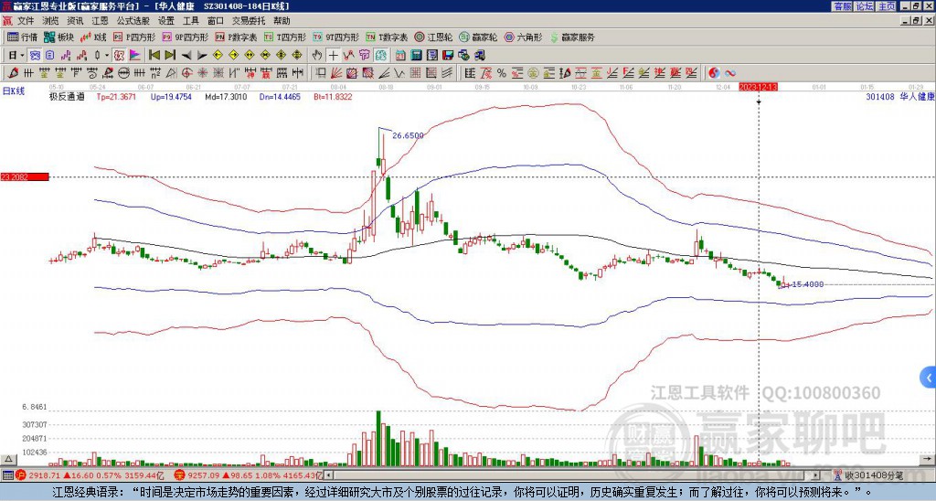
Task: Open 赢家服务 from toolbar
Action: pyautogui.click(x=572, y=37)
